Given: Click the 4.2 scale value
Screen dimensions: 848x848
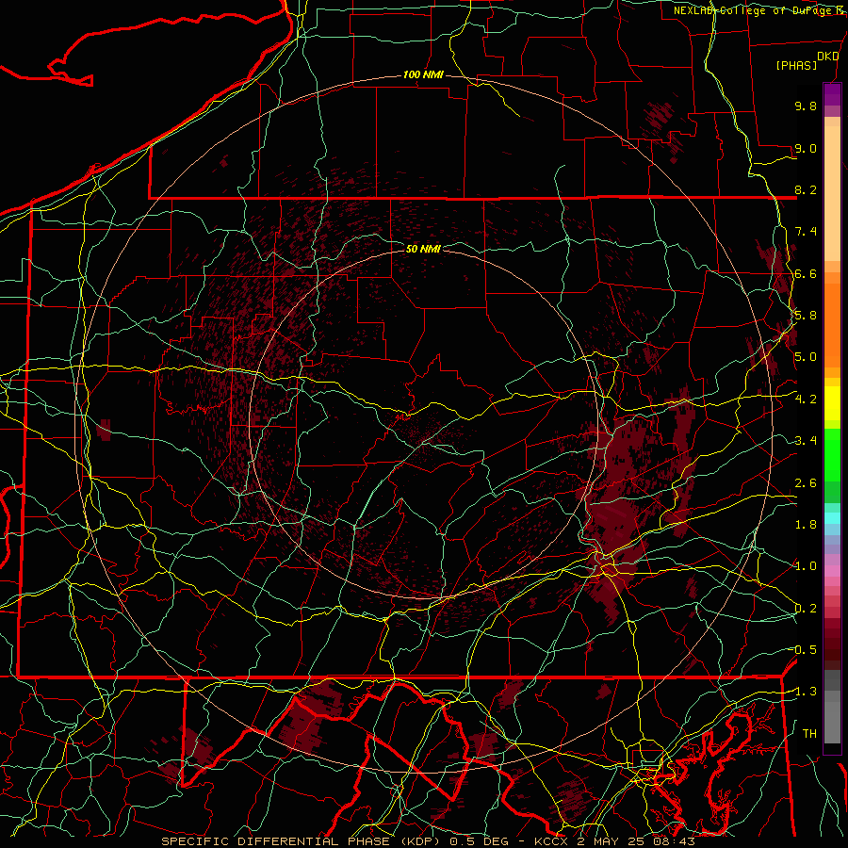Looking at the screenshot, I should pos(806,400).
